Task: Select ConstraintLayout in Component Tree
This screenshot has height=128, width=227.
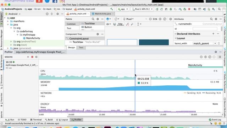Action: click(x=79, y=39)
